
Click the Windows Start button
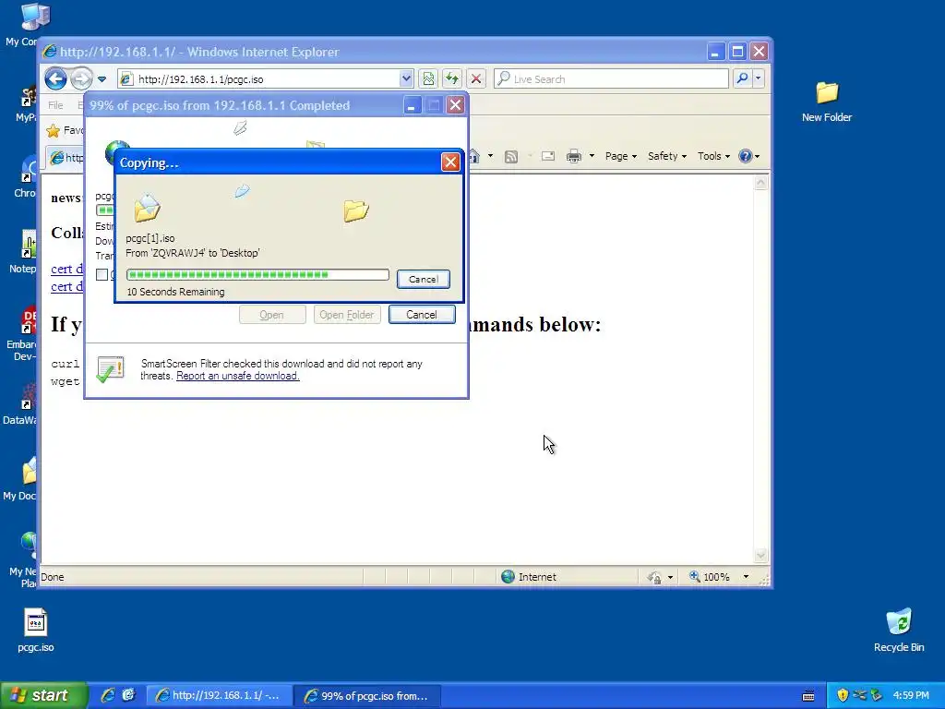[43, 695]
